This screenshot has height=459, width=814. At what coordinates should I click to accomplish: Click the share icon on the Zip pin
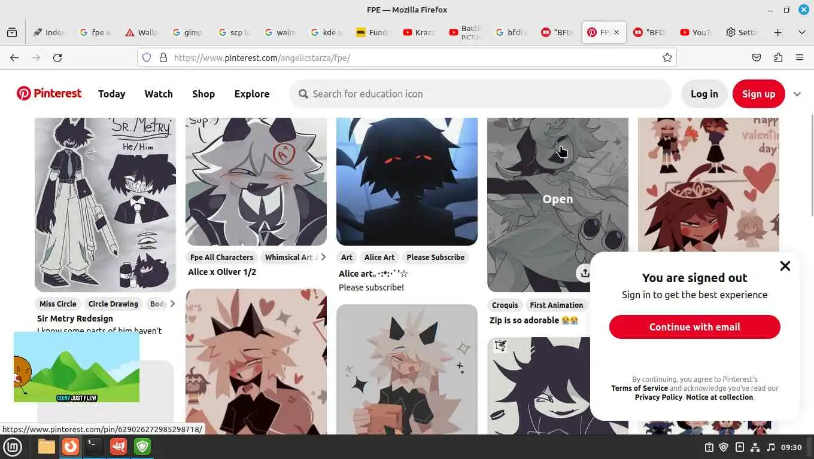[x=585, y=273]
